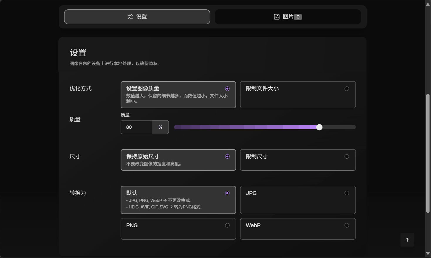Click the image icon in 图片 tab
Viewport: 431px width, 258px height.
pos(277,17)
